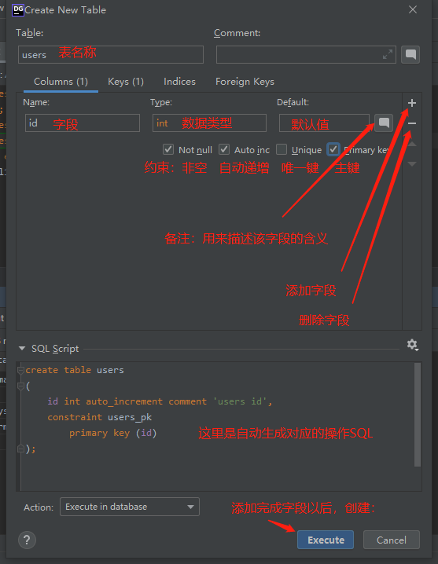Screen dimensions: 438x564
Task: Collapse the create table fold marker
Action: tap(21, 370)
